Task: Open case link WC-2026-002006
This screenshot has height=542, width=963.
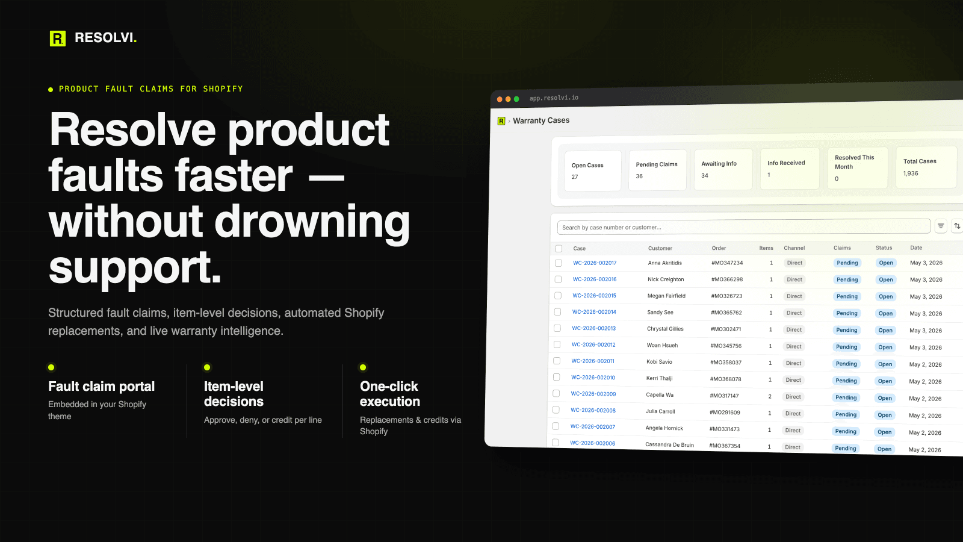Action: tap(592, 443)
